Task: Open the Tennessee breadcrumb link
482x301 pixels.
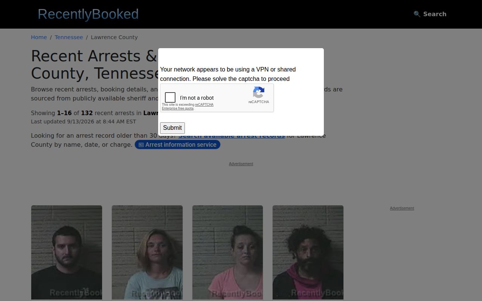Action: point(69,37)
